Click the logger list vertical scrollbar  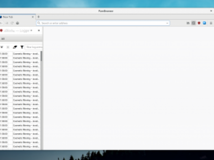[41, 100]
